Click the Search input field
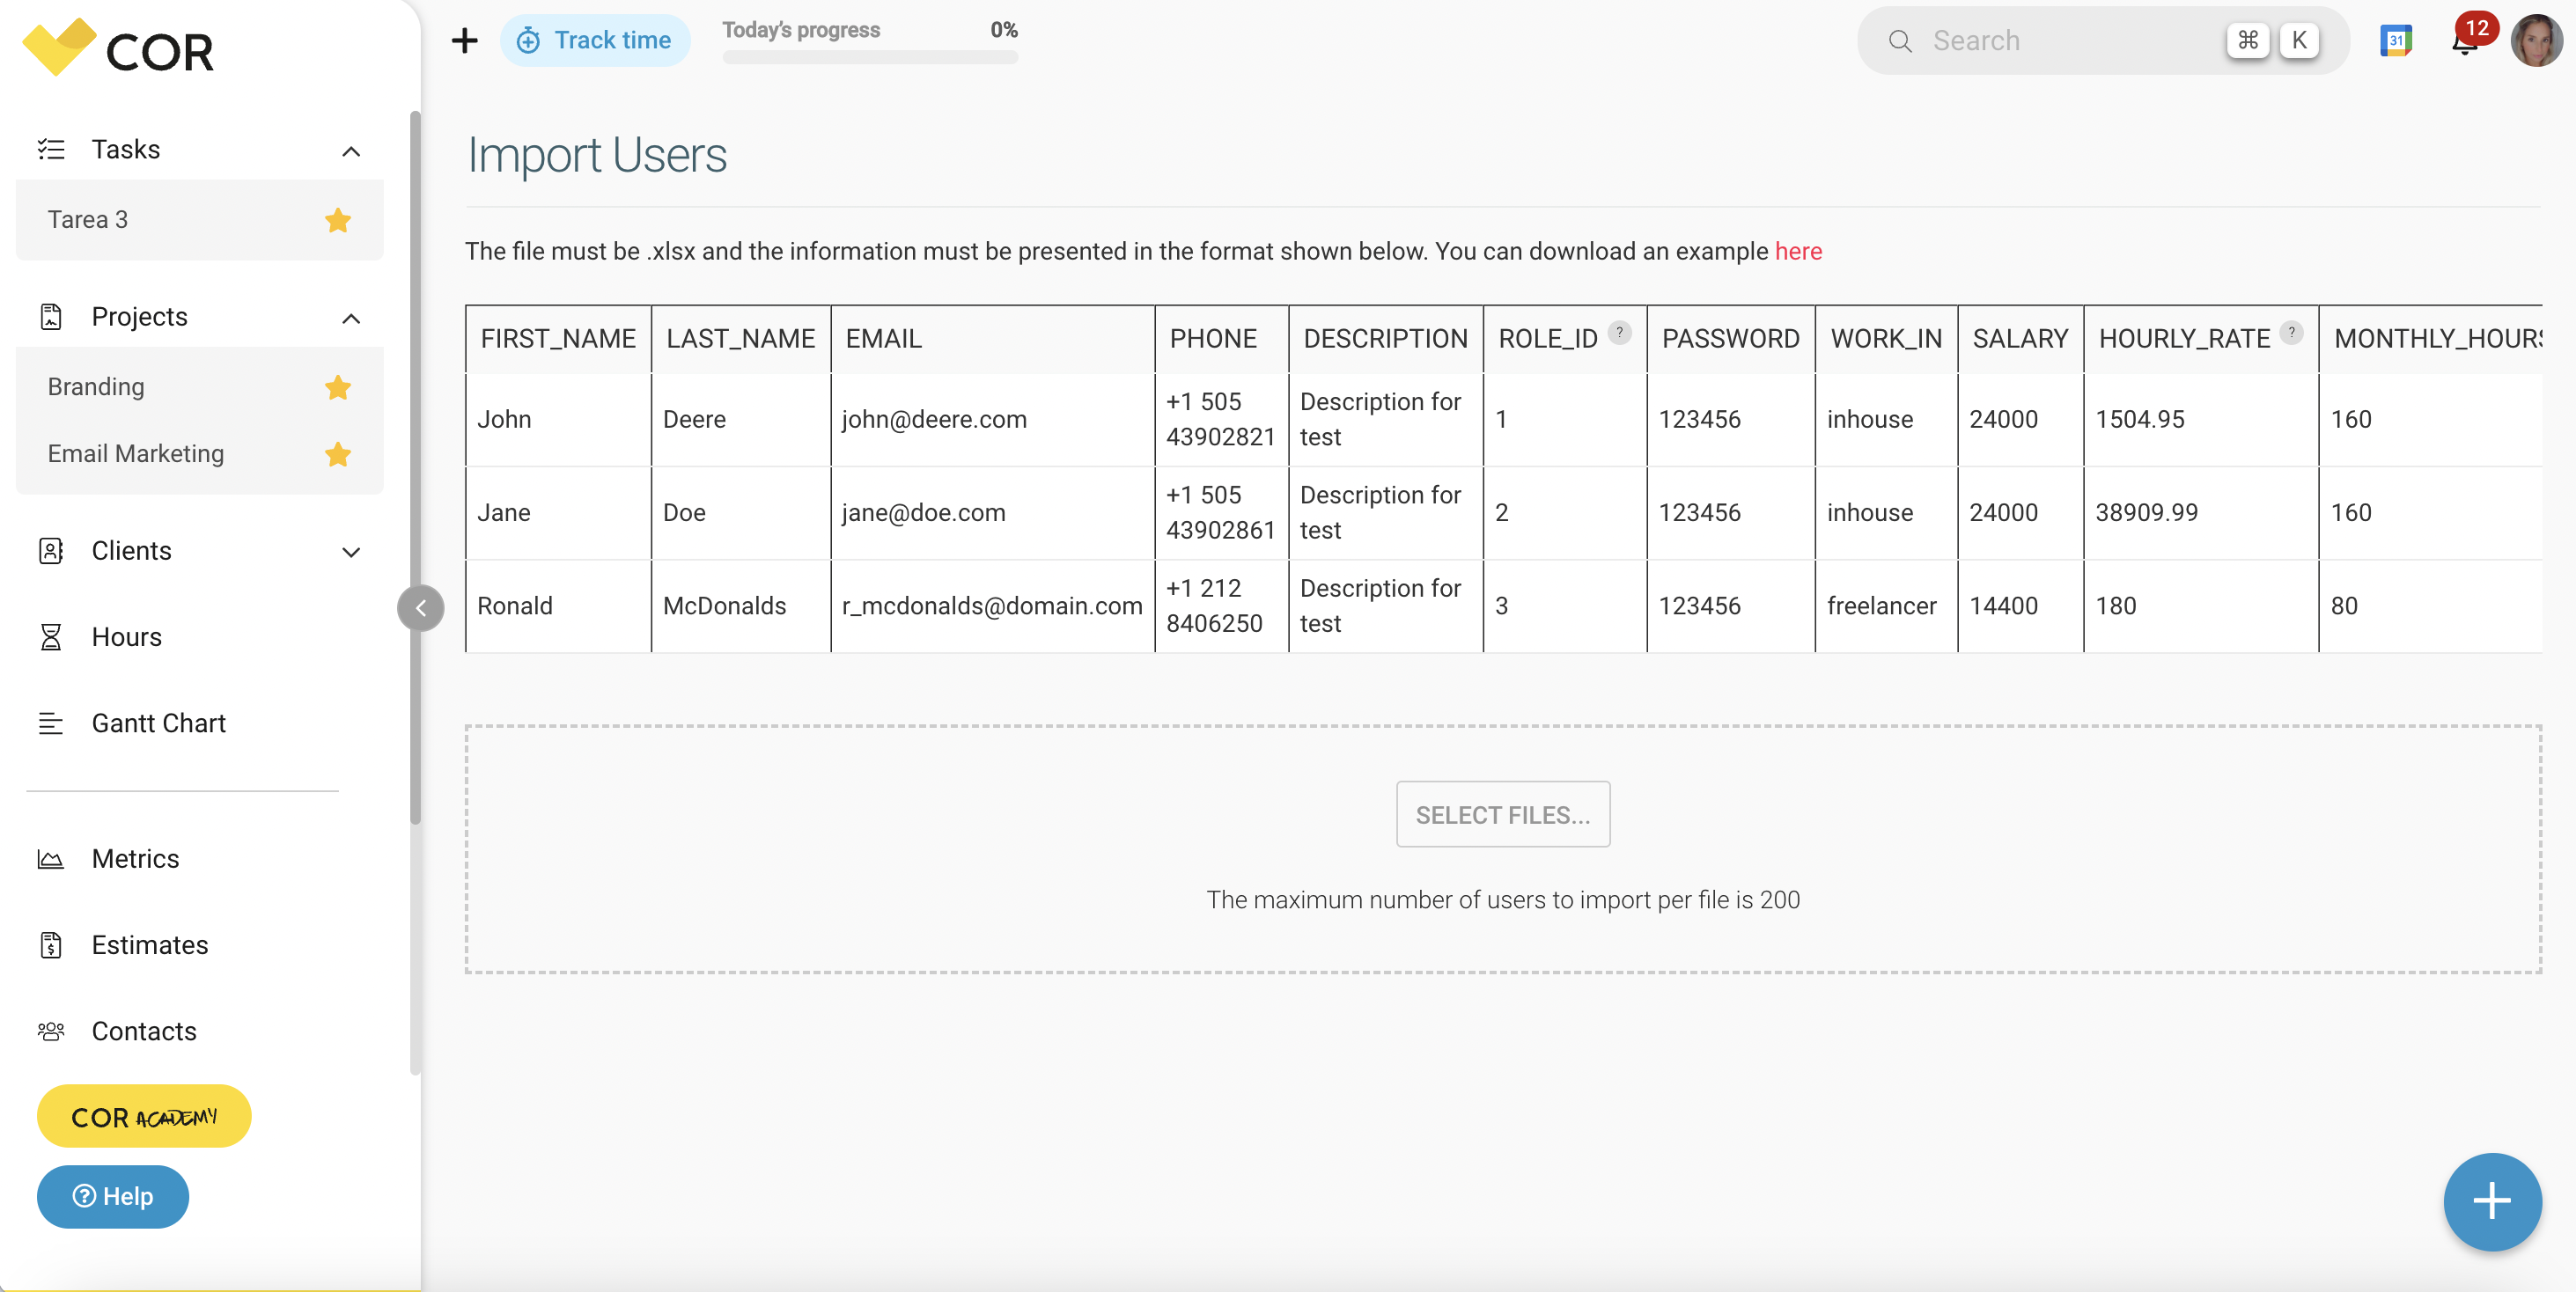Viewport: 2576px width, 1292px height. point(2060,40)
